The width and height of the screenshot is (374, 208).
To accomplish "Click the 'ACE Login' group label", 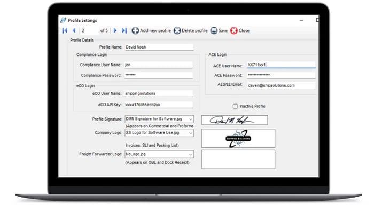I will (x=217, y=54).
